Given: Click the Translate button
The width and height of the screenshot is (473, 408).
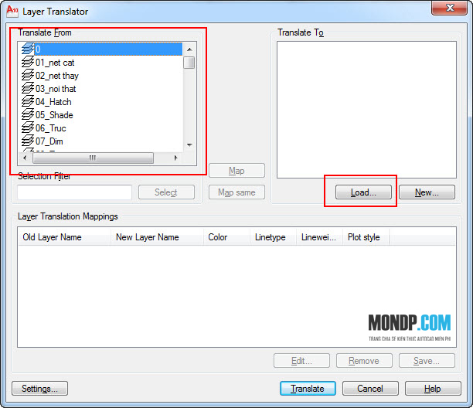Looking at the screenshot, I should point(308,389).
